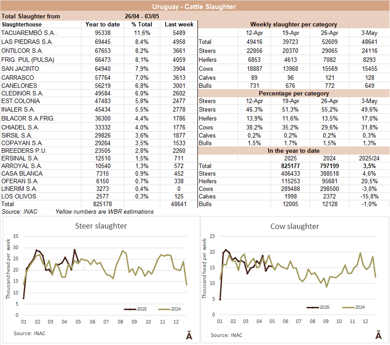Screen dimensions: 390x345
Task: Select Tacuarembó's year-to-date value 95338
Action: 103,33
